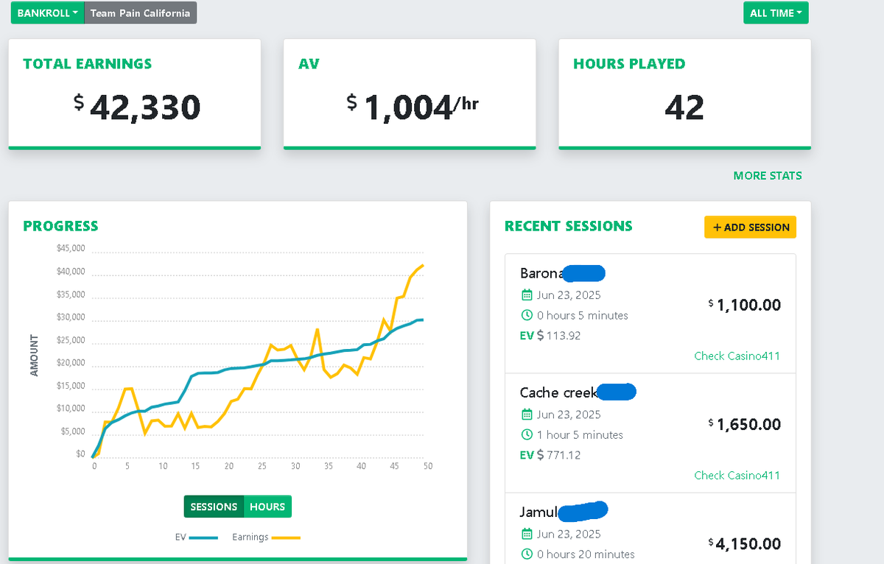Click the clock icon on Jamul session

coord(527,554)
